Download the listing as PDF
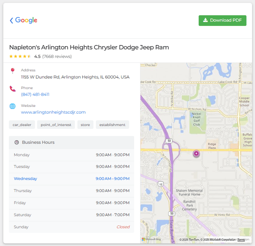Viewport: 255px width, 246px height. [222, 20]
